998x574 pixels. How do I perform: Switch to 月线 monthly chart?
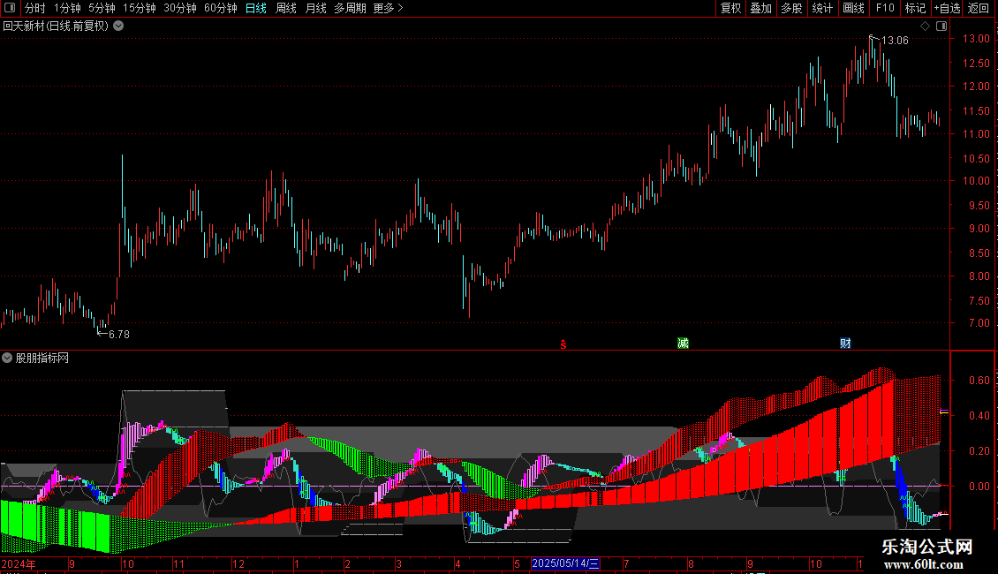coord(315,8)
